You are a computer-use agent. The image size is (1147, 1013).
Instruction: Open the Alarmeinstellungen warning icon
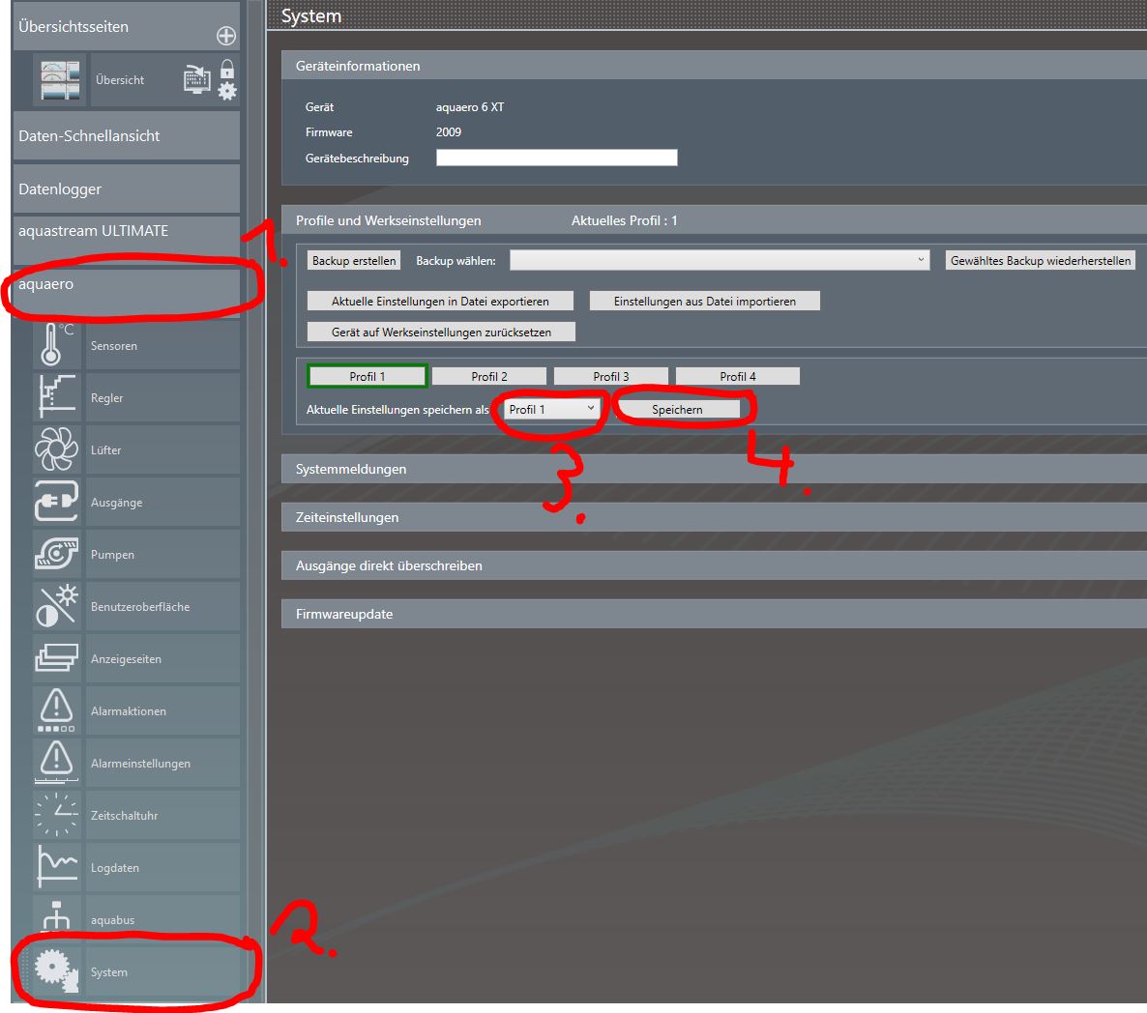coord(56,763)
